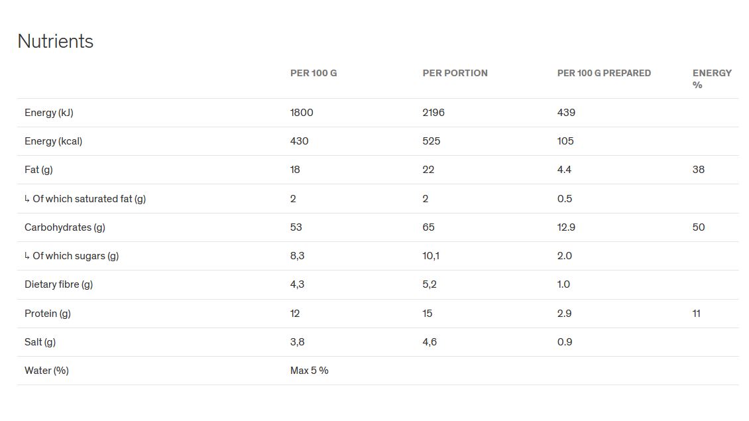
Task: Select the Carbohydrates (g) row label
Action: [x=65, y=227]
